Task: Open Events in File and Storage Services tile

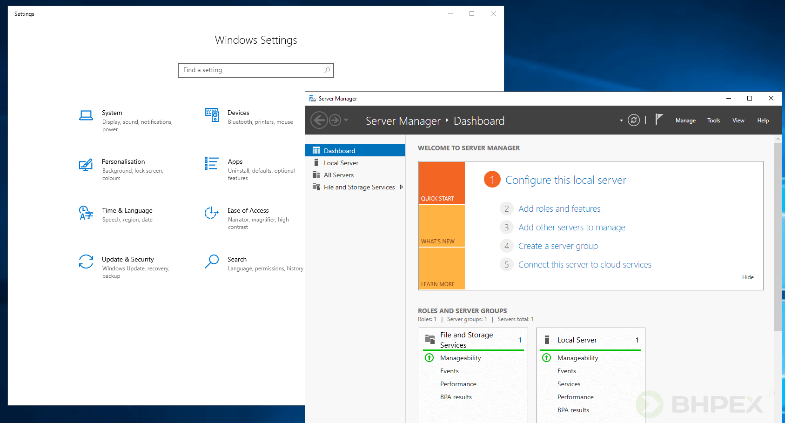Action: pyautogui.click(x=450, y=371)
